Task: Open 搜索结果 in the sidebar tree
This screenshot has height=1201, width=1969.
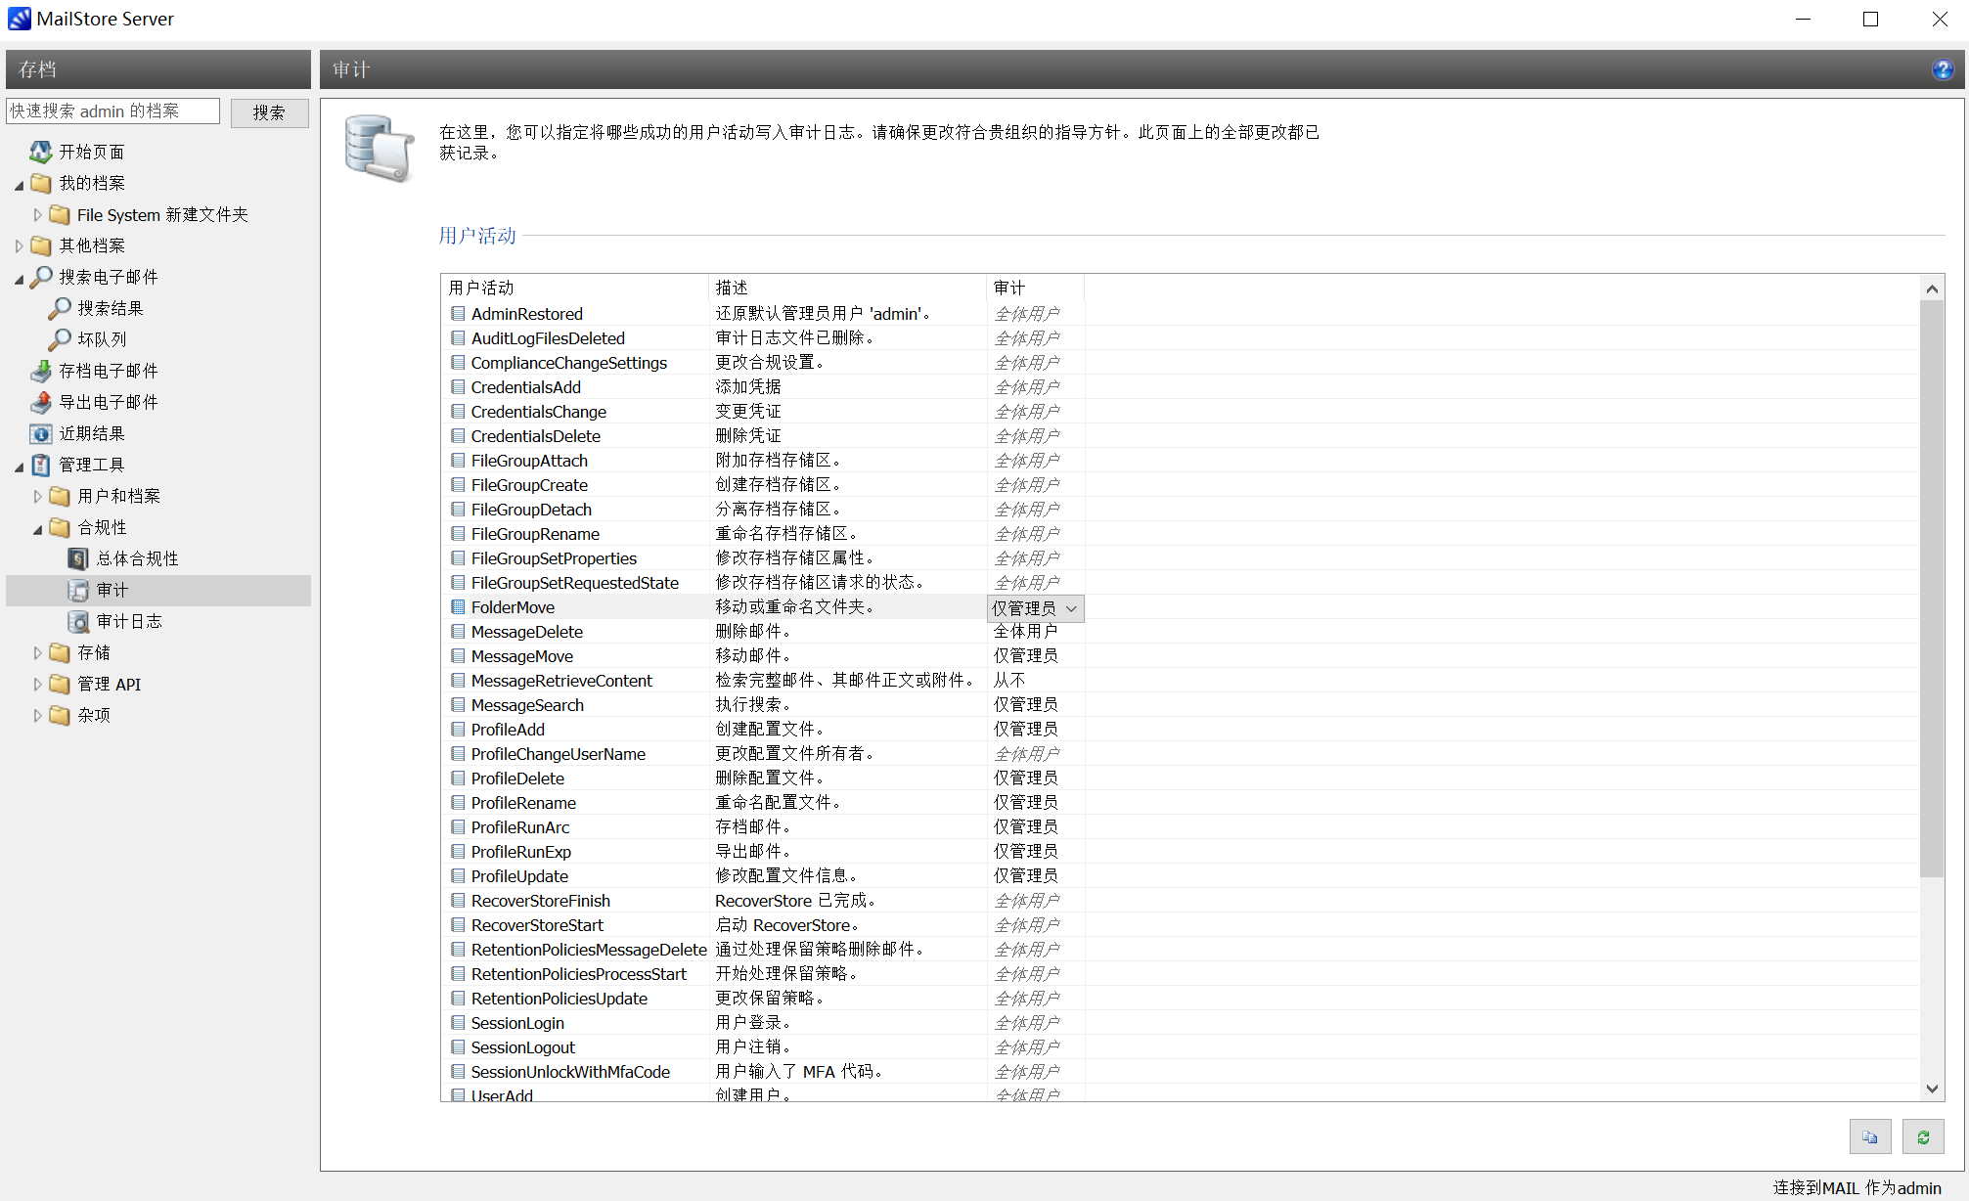Action: pos(110,308)
